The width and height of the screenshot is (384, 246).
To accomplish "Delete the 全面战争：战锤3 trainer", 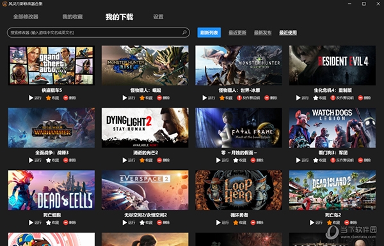I will pos(70,160).
